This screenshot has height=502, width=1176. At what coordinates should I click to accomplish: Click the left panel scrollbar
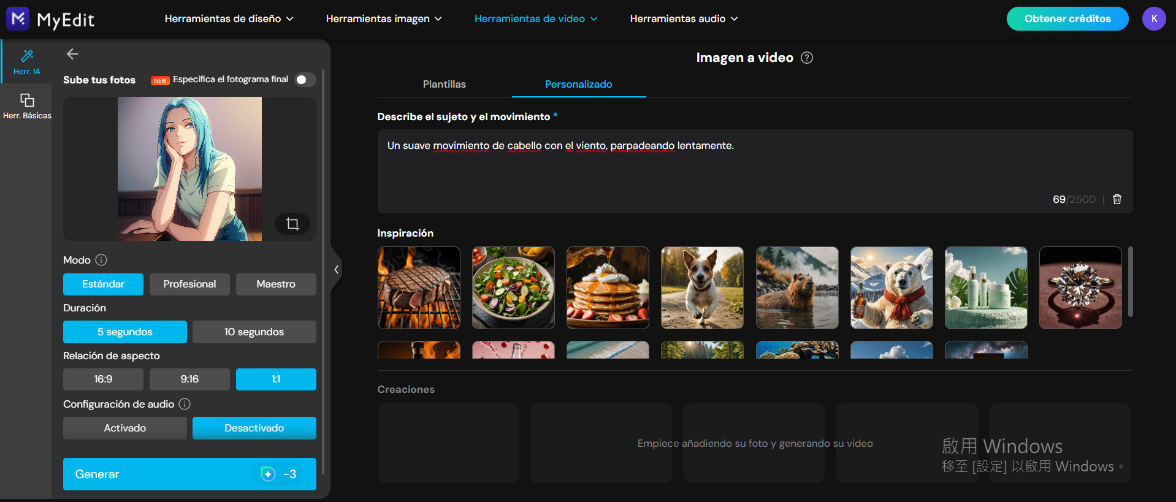point(323,273)
